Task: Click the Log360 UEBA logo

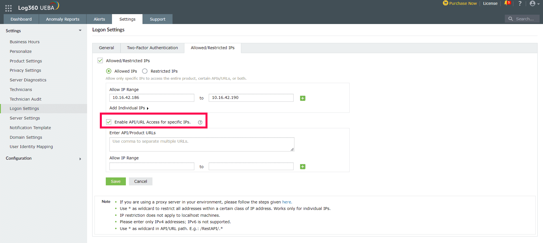Action: (38, 6)
